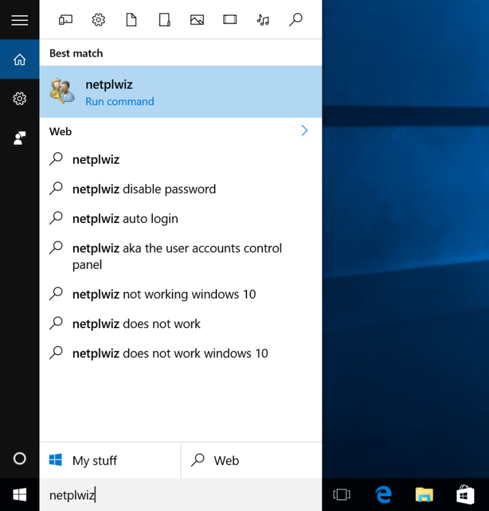The height and width of the screenshot is (511, 489).
Task: Open Task View on the taskbar
Action: tap(342, 494)
